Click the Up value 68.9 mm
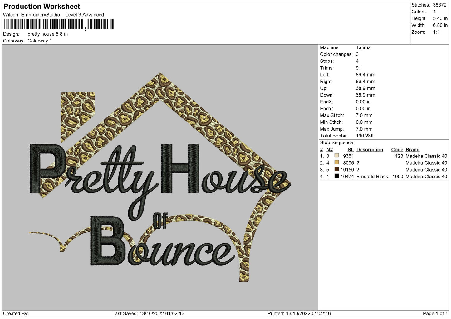Image resolution: width=451 pixels, height=319 pixels. tap(365, 88)
